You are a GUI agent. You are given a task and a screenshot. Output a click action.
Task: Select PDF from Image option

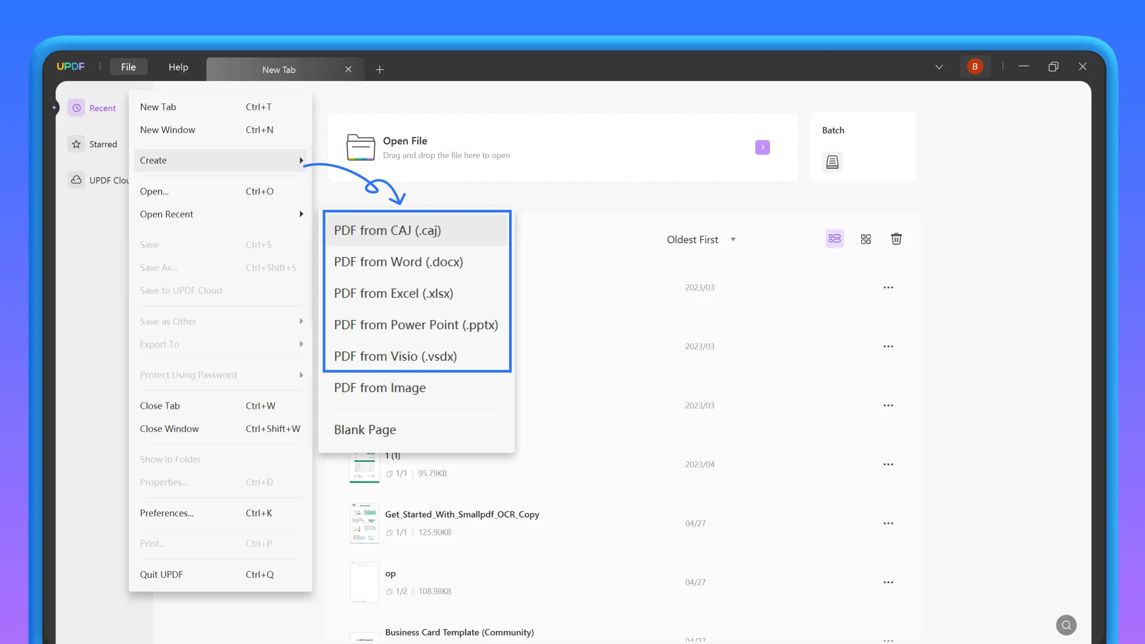[x=380, y=388]
